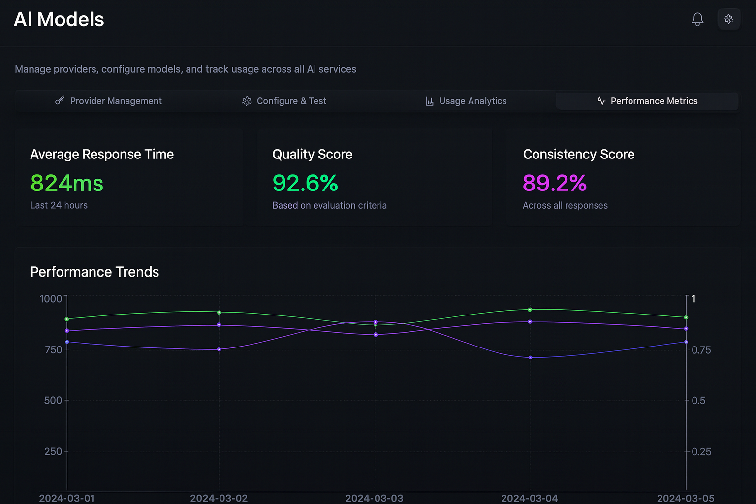Click the sparkle icon on Configure & Test
Screen dimensions: 756x504
tap(247, 101)
